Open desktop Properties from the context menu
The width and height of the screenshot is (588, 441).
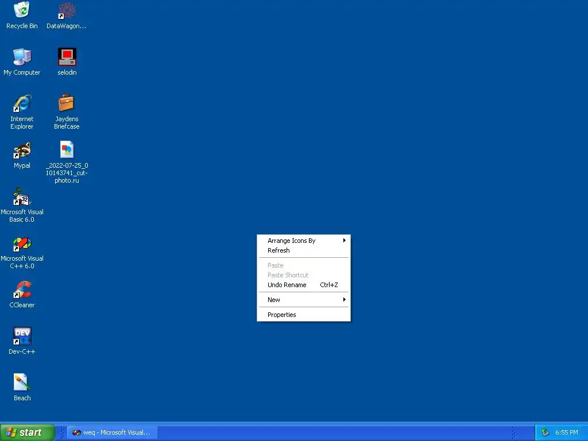[304, 315]
